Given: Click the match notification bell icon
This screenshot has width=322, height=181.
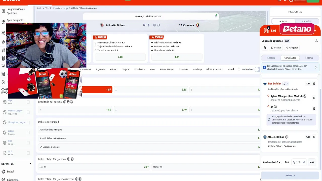Looking at the screenshot, I should [216, 16].
